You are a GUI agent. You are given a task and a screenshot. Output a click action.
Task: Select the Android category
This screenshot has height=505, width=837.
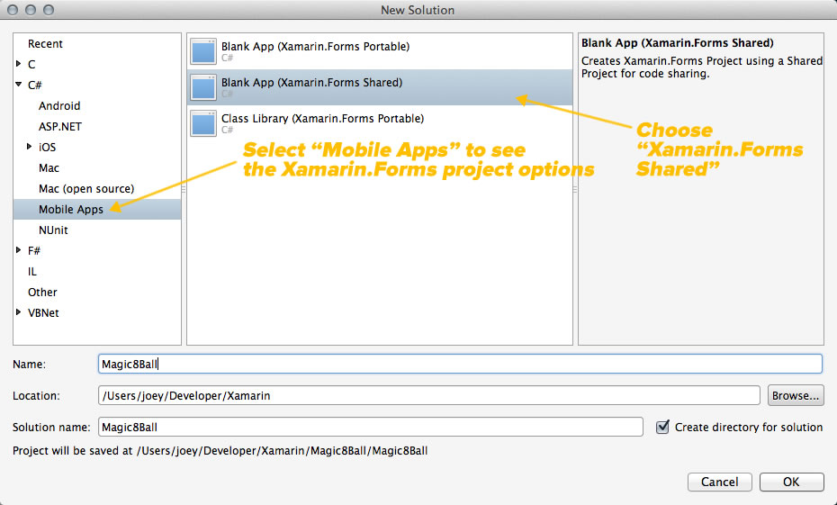59,105
